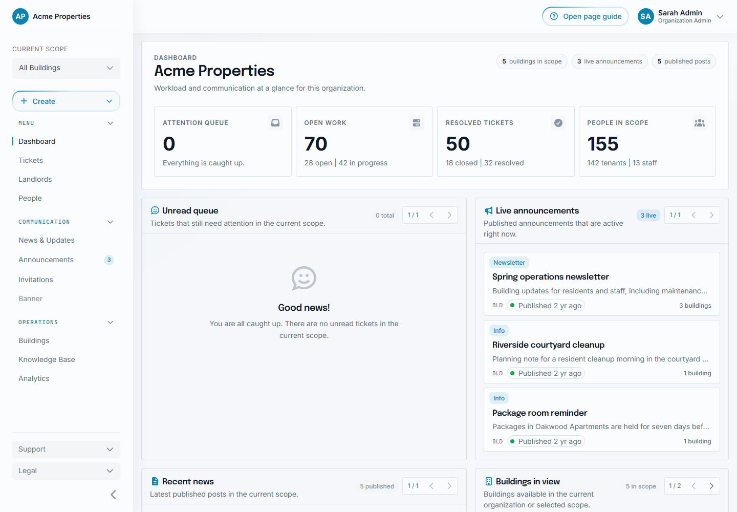Image resolution: width=737 pixels, height=512 pixels.
Task: Click the 5 published label in Recent news
Action: point(377,486)
